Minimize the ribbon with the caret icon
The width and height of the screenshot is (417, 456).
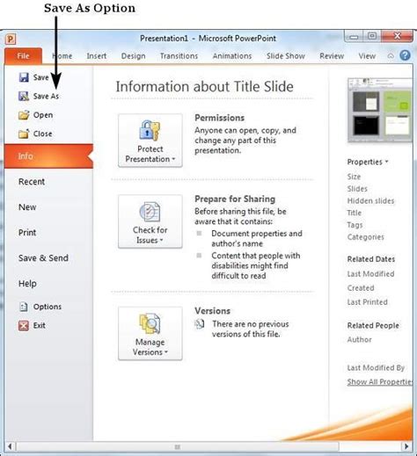pos(391,55)
